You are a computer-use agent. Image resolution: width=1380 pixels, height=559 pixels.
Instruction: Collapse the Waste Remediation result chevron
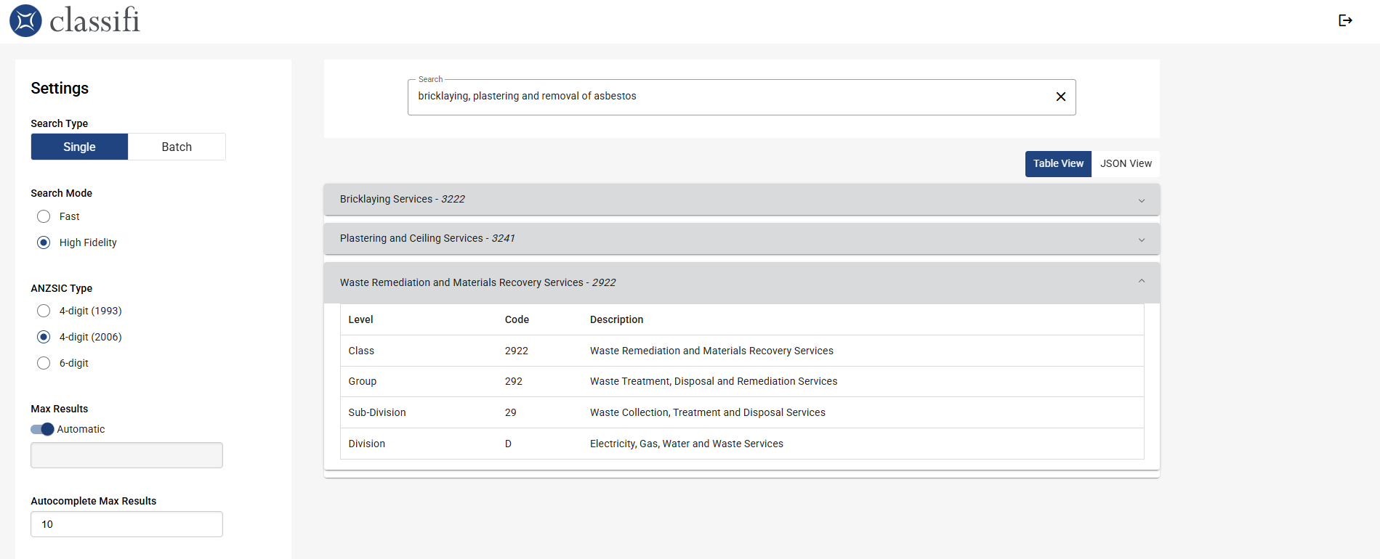pos(1141,282)
